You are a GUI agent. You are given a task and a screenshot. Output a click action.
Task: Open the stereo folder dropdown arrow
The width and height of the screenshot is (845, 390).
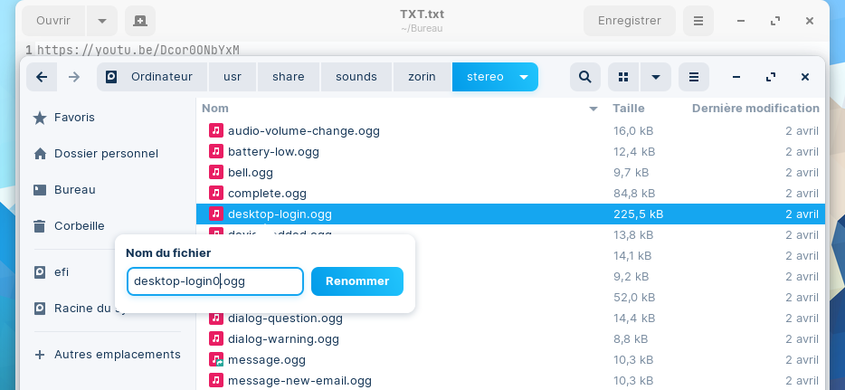click(x=524, y=77)
